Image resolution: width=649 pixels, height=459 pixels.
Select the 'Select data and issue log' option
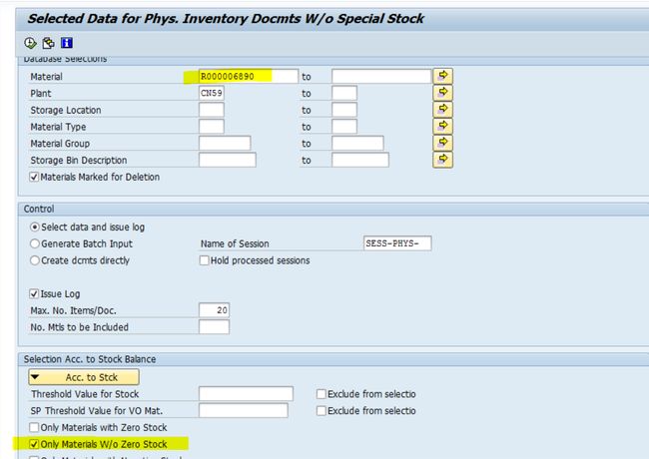pos(35,228)
